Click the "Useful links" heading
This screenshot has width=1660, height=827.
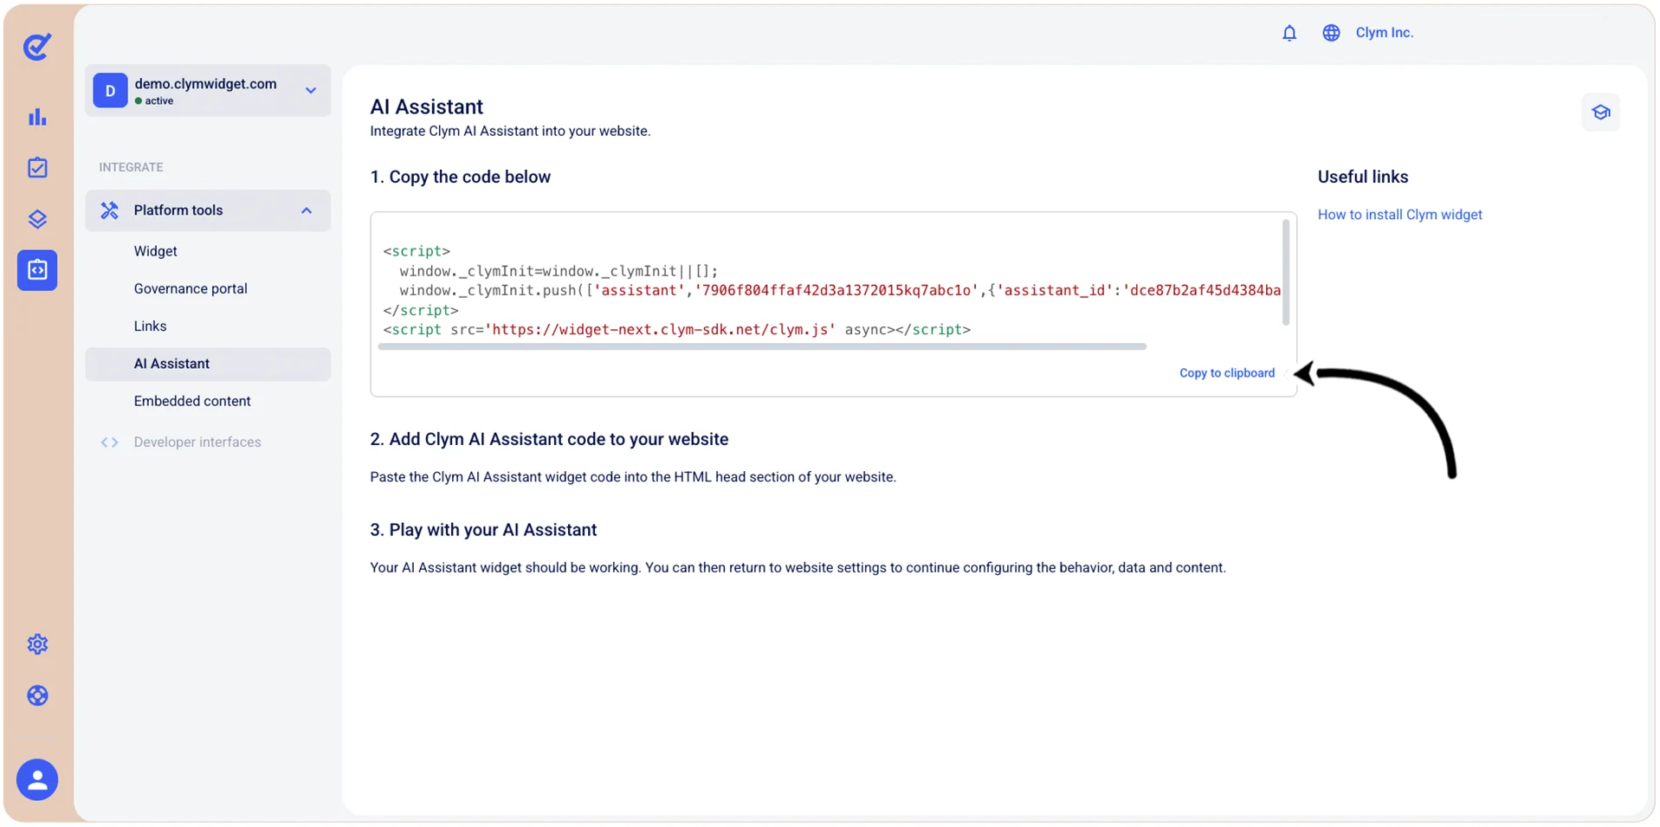(x=1362, y=177)
